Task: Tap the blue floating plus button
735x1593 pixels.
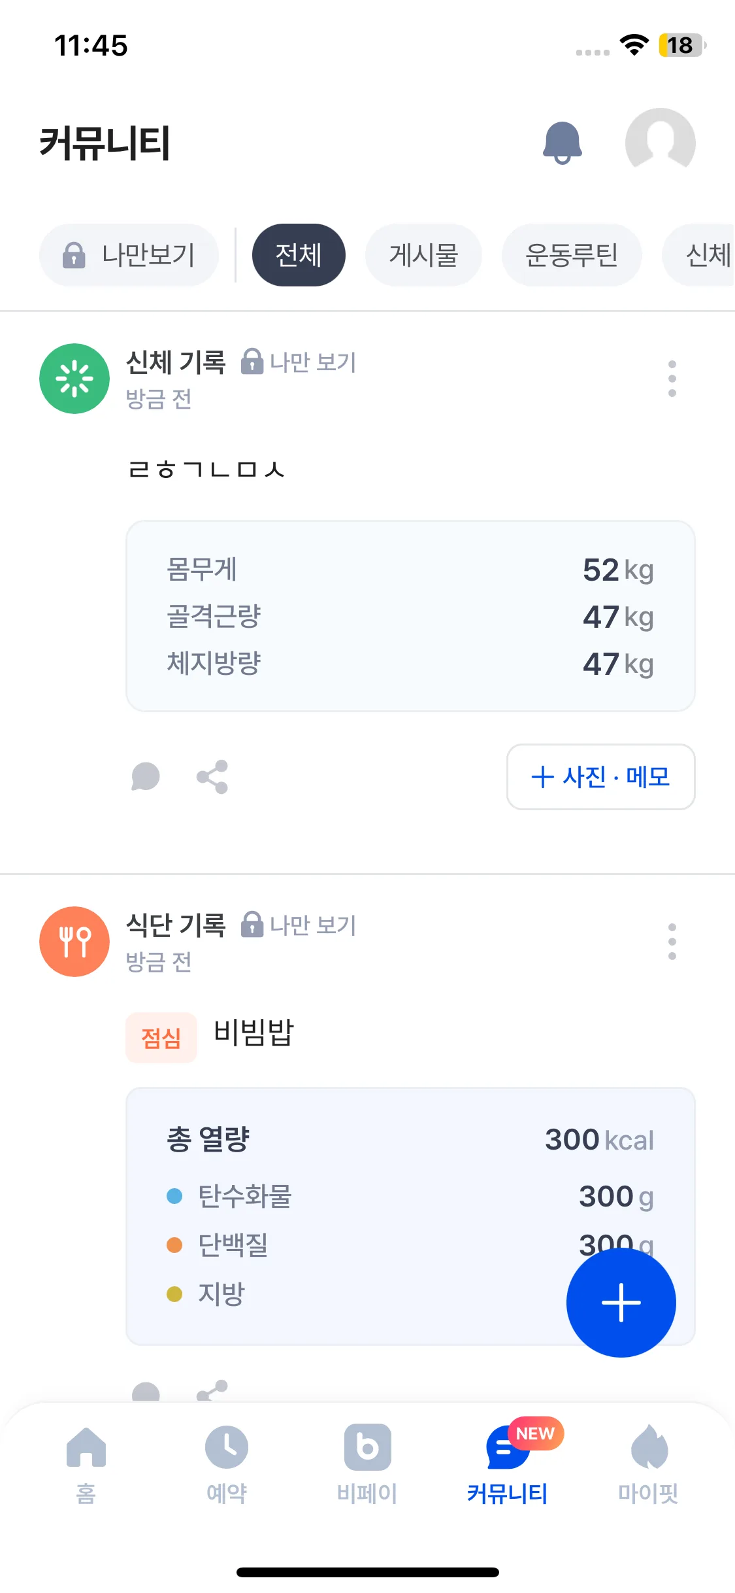Action: [x=621, y=1302]
